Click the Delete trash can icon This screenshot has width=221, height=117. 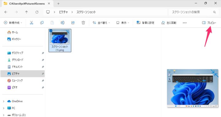coord(83,23)
